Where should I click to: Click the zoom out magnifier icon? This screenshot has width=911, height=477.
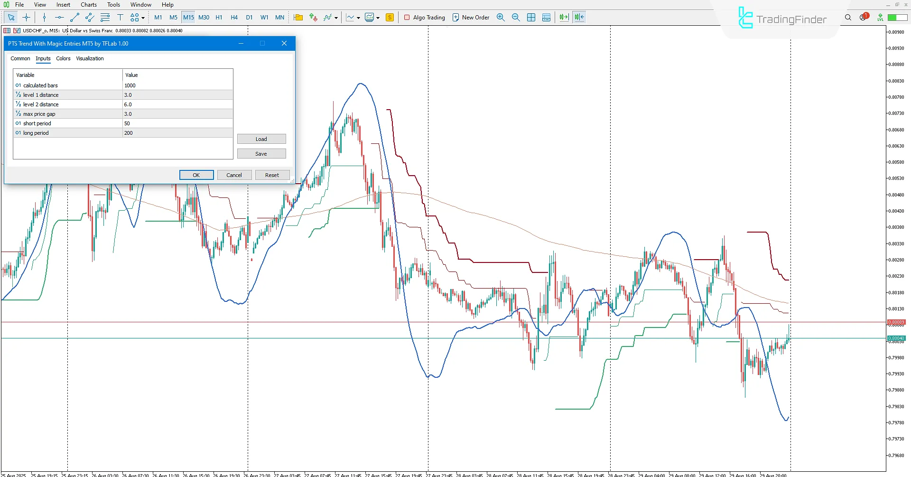click(516, 18)
